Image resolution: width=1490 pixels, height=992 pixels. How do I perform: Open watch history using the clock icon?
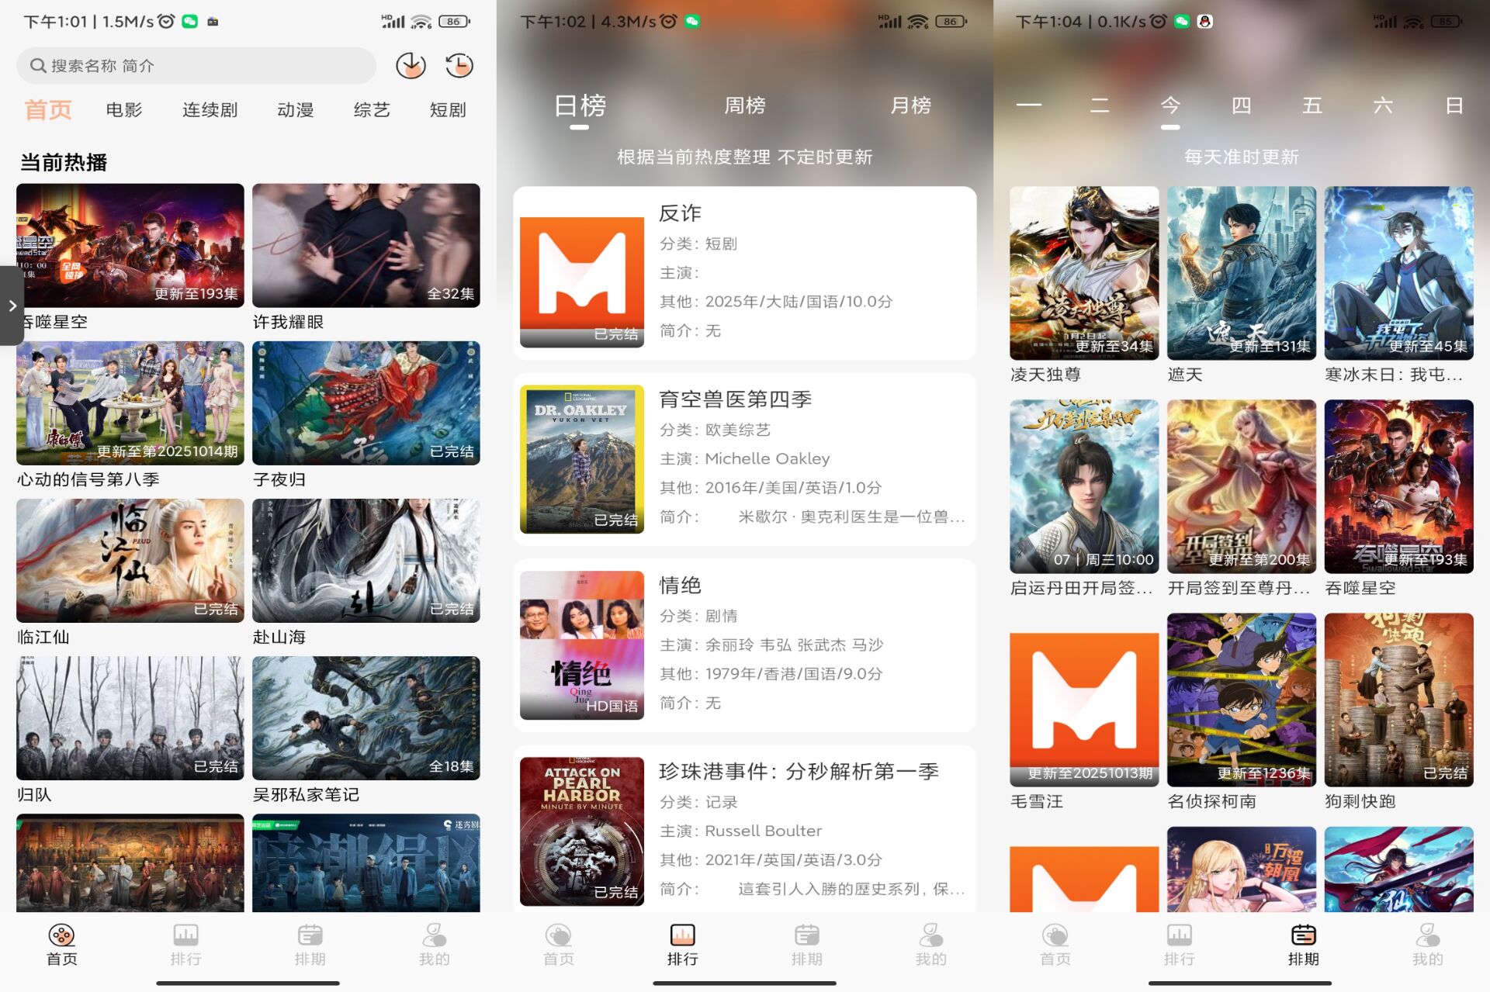459,65
